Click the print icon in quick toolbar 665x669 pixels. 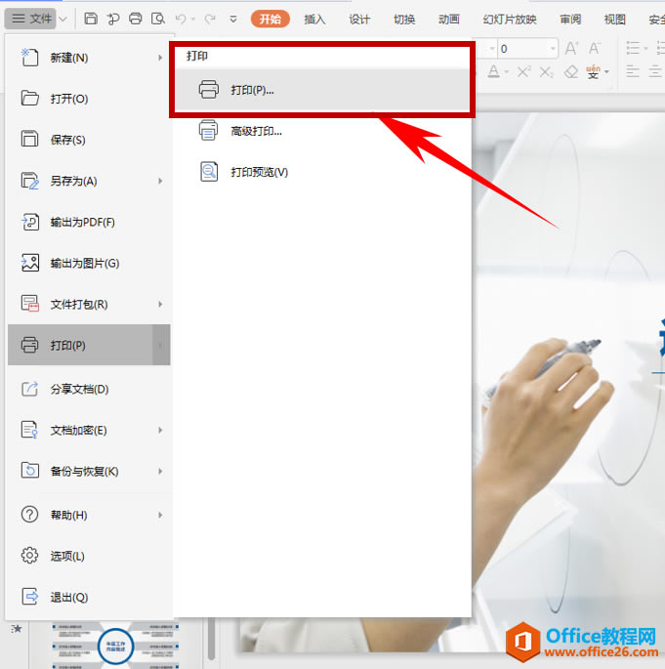135,19
